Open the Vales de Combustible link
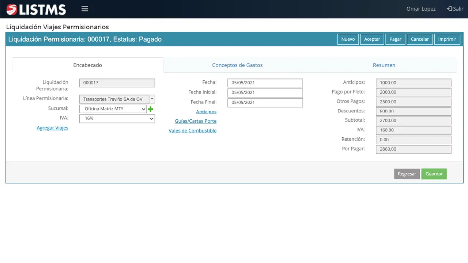This screenshot has height=263, width=468. pos(193,131)
